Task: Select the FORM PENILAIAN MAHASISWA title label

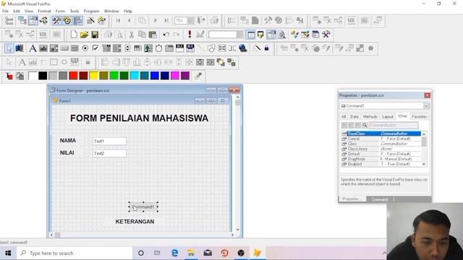Action: tap(139, 118)
